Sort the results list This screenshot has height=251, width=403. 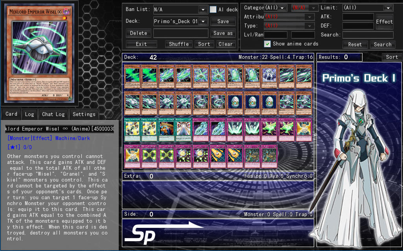click(392, 57)
